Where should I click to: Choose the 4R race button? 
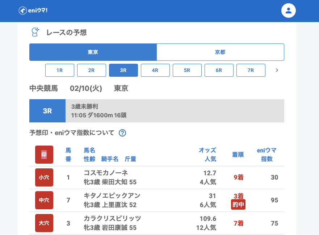pos(155,70)
